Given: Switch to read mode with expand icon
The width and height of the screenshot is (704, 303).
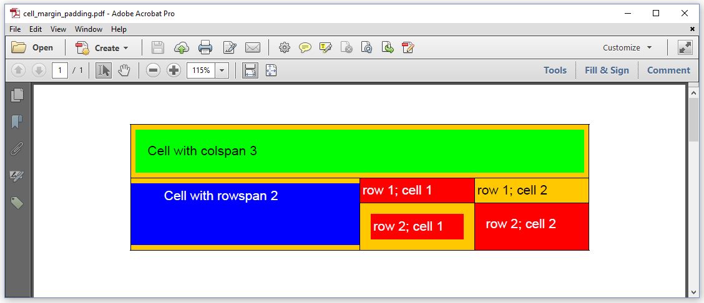Looking at the screenshot, I should click(x=685, y=47).
